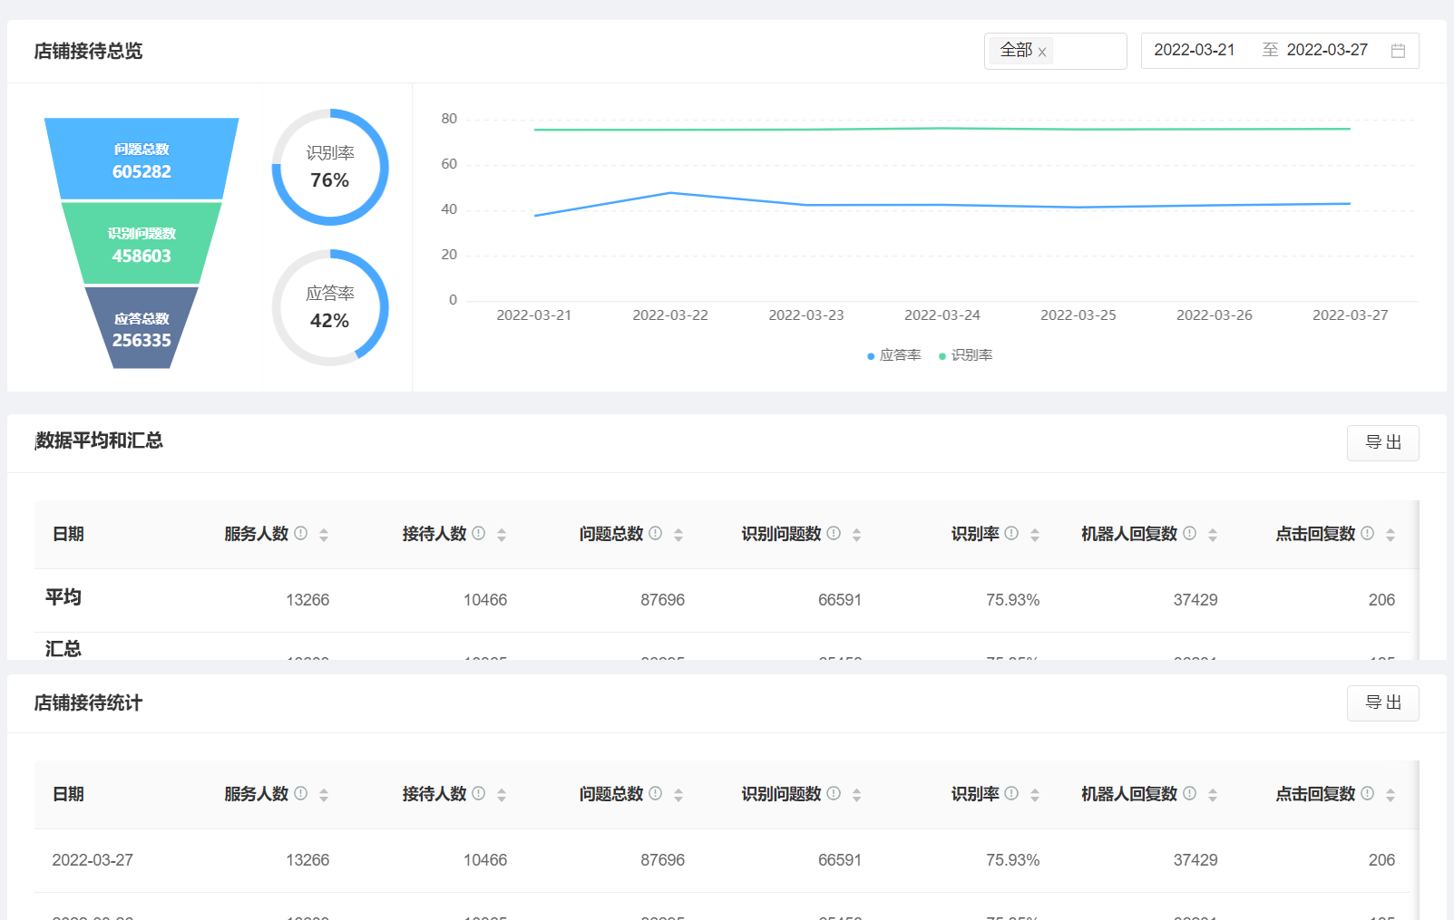
Task: Open the calendar icon in date range picker
Action: coord(1398,51)
